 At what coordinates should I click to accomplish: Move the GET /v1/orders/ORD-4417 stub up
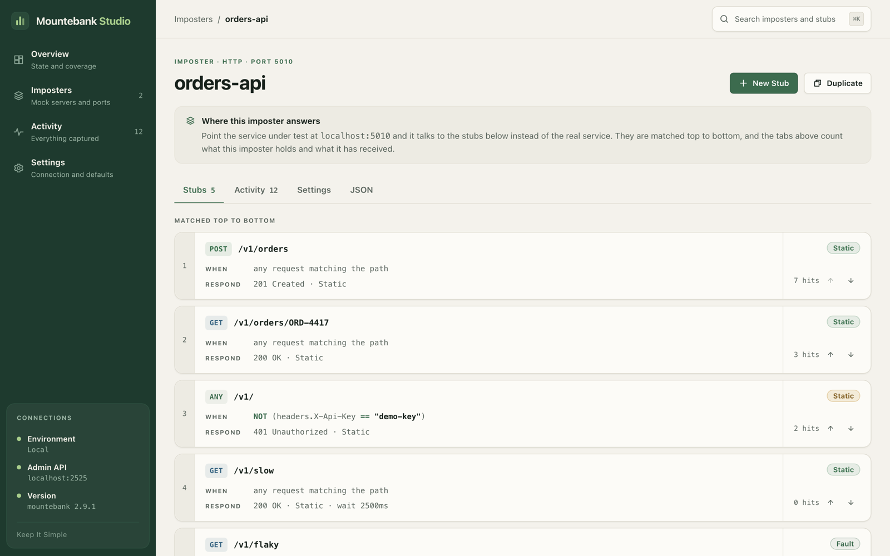830,355
